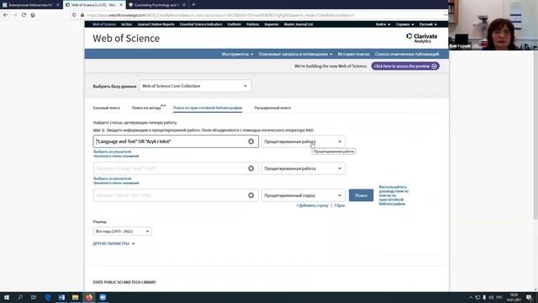
Task: Clear the "Language and Text" search field
Action: (251, 141)
